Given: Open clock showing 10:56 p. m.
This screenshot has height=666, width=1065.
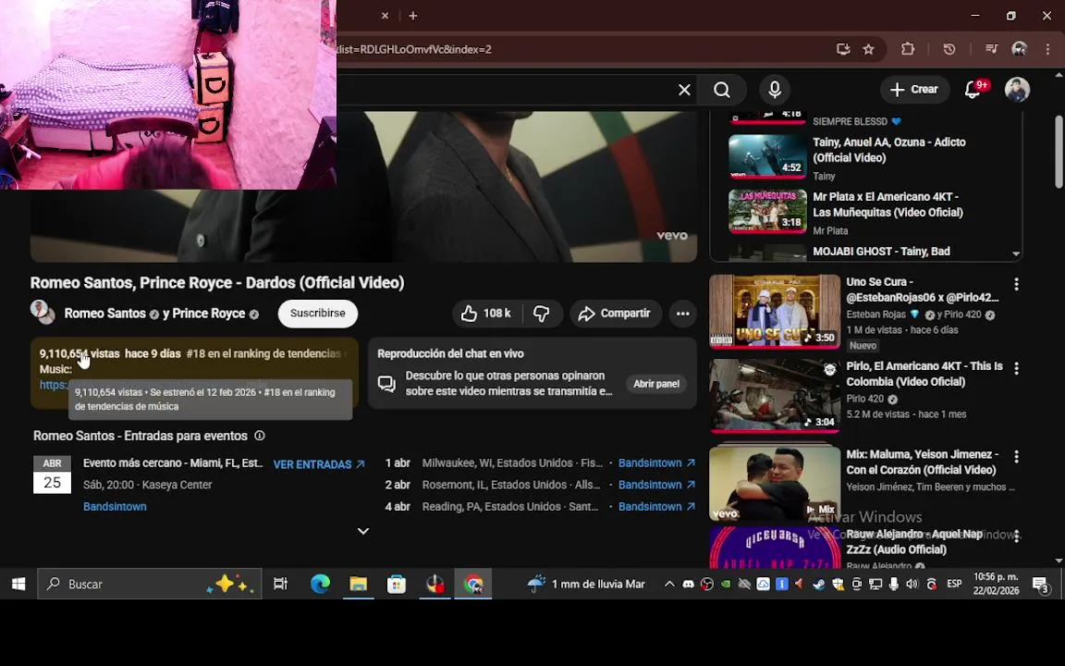Looking at the screenshot, I should click(996, 584).
